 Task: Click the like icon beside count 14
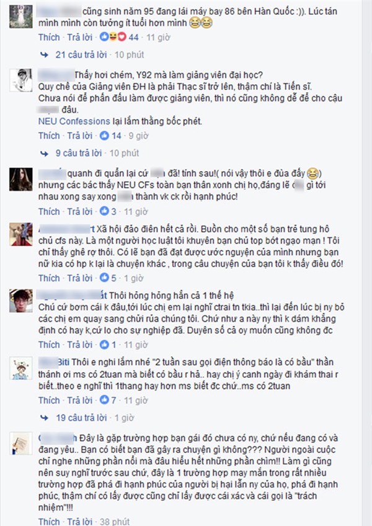[104, 136]
